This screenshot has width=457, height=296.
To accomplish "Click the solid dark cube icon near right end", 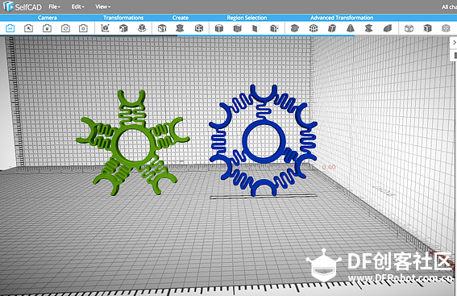I will tap(427, 28).
